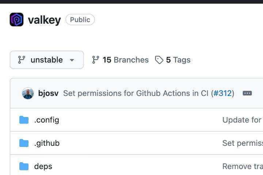The image size is (263, 175).
Task: Open the latest commit message about Github Actions
Action: tap(136, 93)
